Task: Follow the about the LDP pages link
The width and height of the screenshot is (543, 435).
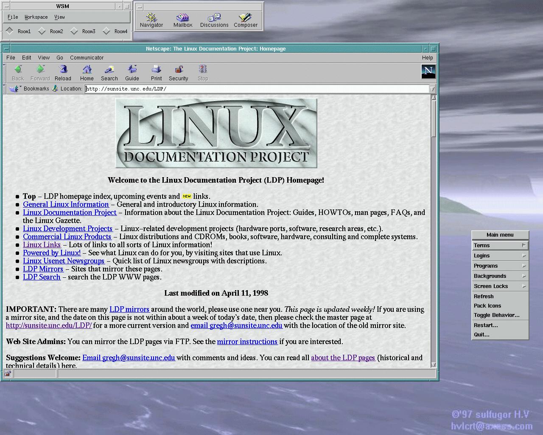Action: 343,358
